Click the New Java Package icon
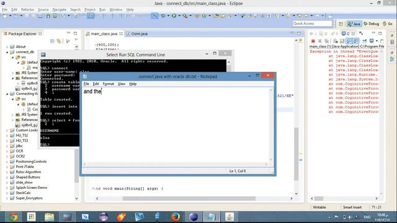Screen dimensions: 397x223 point(197,15)
